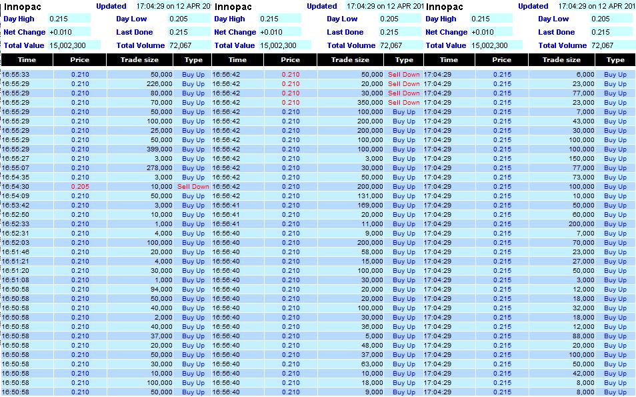Click the Updated label in the middle panel
Image resolution: width=636 pixels, height=397 pixels.
pyautogui.click(x=321, y=6)
